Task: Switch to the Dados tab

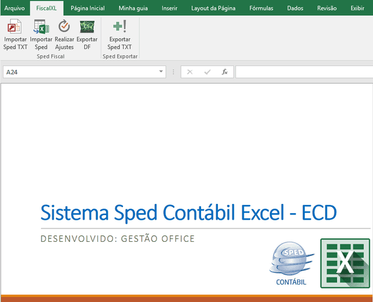Action: pyautogui.click(x=295, y=8)
